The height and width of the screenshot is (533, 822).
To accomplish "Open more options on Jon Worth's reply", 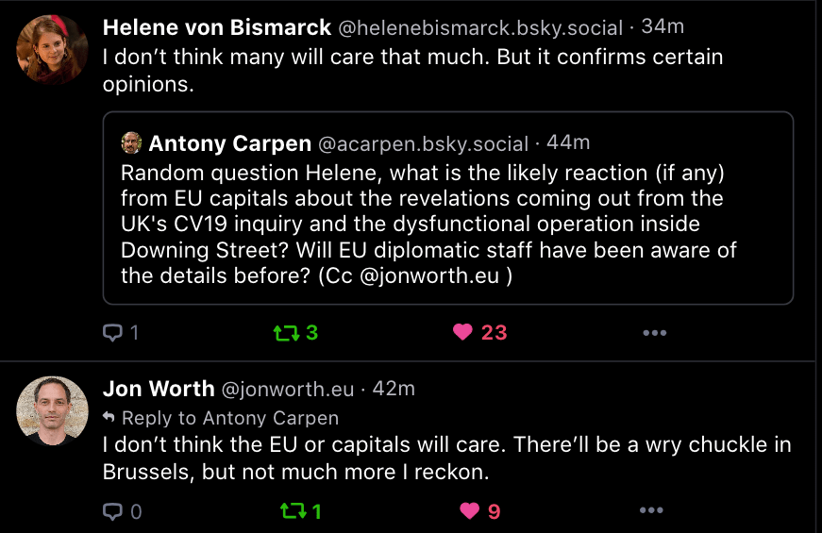I will tap(651, 511).
